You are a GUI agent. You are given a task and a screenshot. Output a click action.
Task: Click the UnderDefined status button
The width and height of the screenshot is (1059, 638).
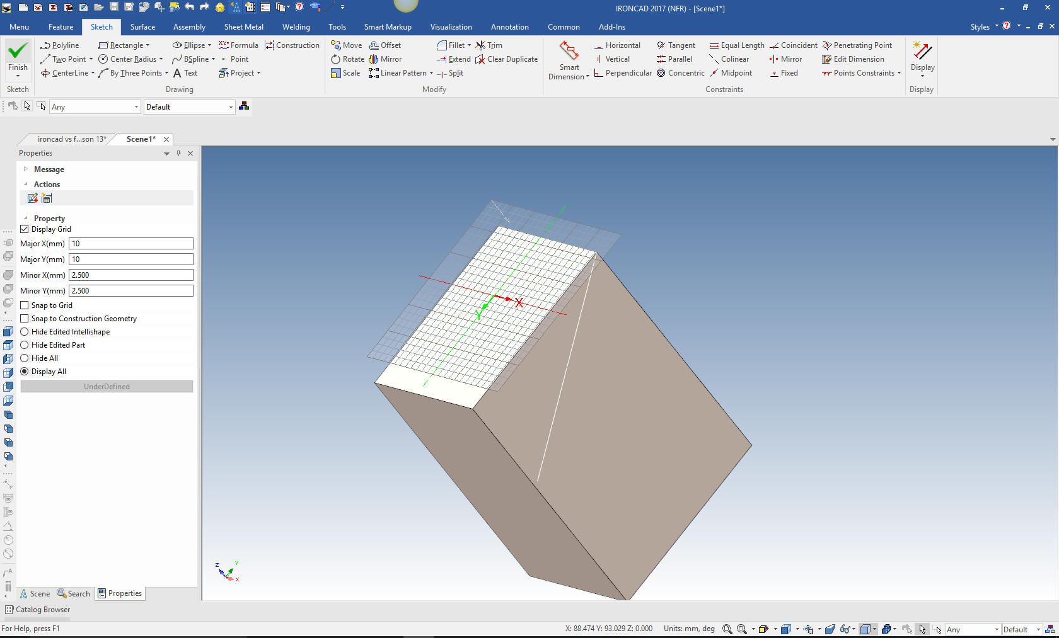coord(107,387)
